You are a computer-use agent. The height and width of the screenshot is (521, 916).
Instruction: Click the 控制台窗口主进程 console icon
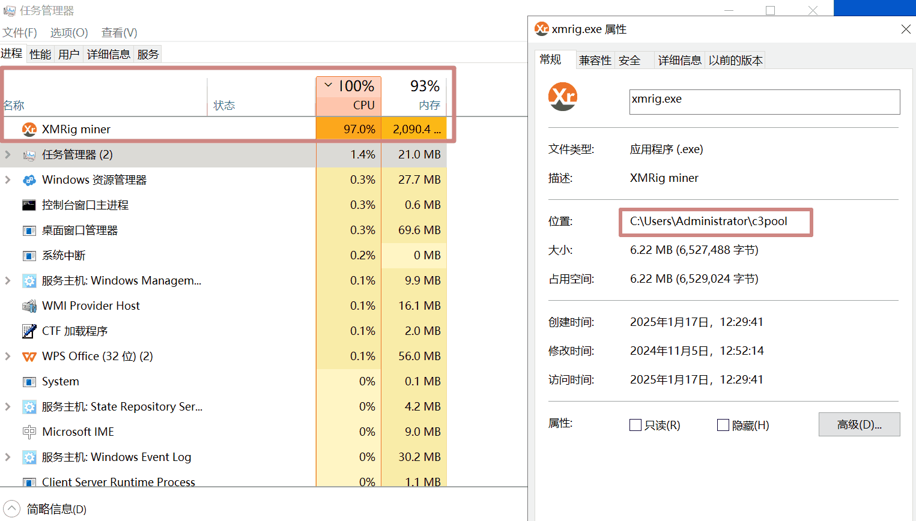tap(29, 205)
